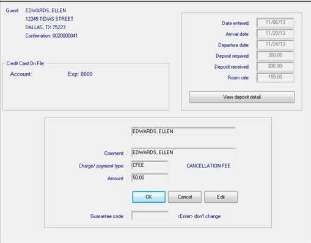Click the Date entered: label

pyautogui.click(x=236, y=23)
